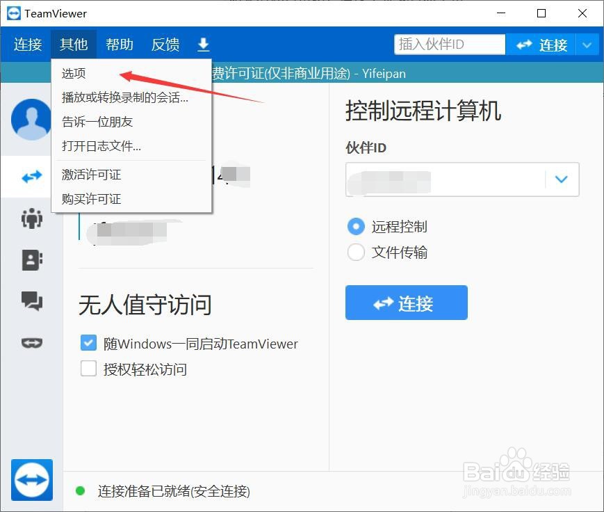Open the computers & contacts sidebar icon

click(32, 260)
